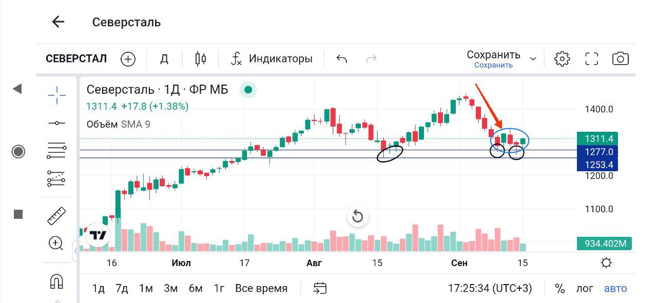Tap the back arrow next to Северсталь
The image size is (657, 303).
point(58,22)
